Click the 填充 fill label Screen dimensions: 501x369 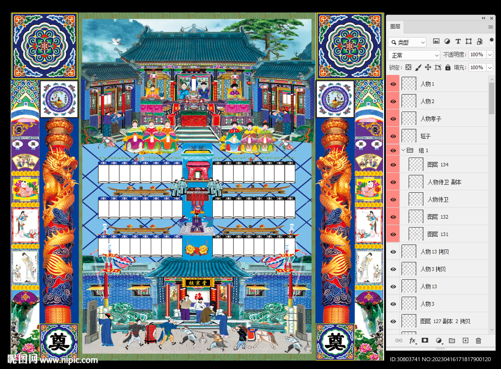tap(460, 68)
